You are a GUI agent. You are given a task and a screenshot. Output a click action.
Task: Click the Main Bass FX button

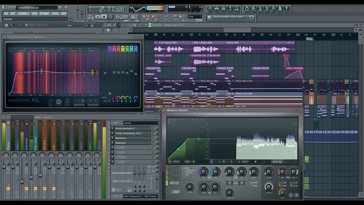pos(26,188)
